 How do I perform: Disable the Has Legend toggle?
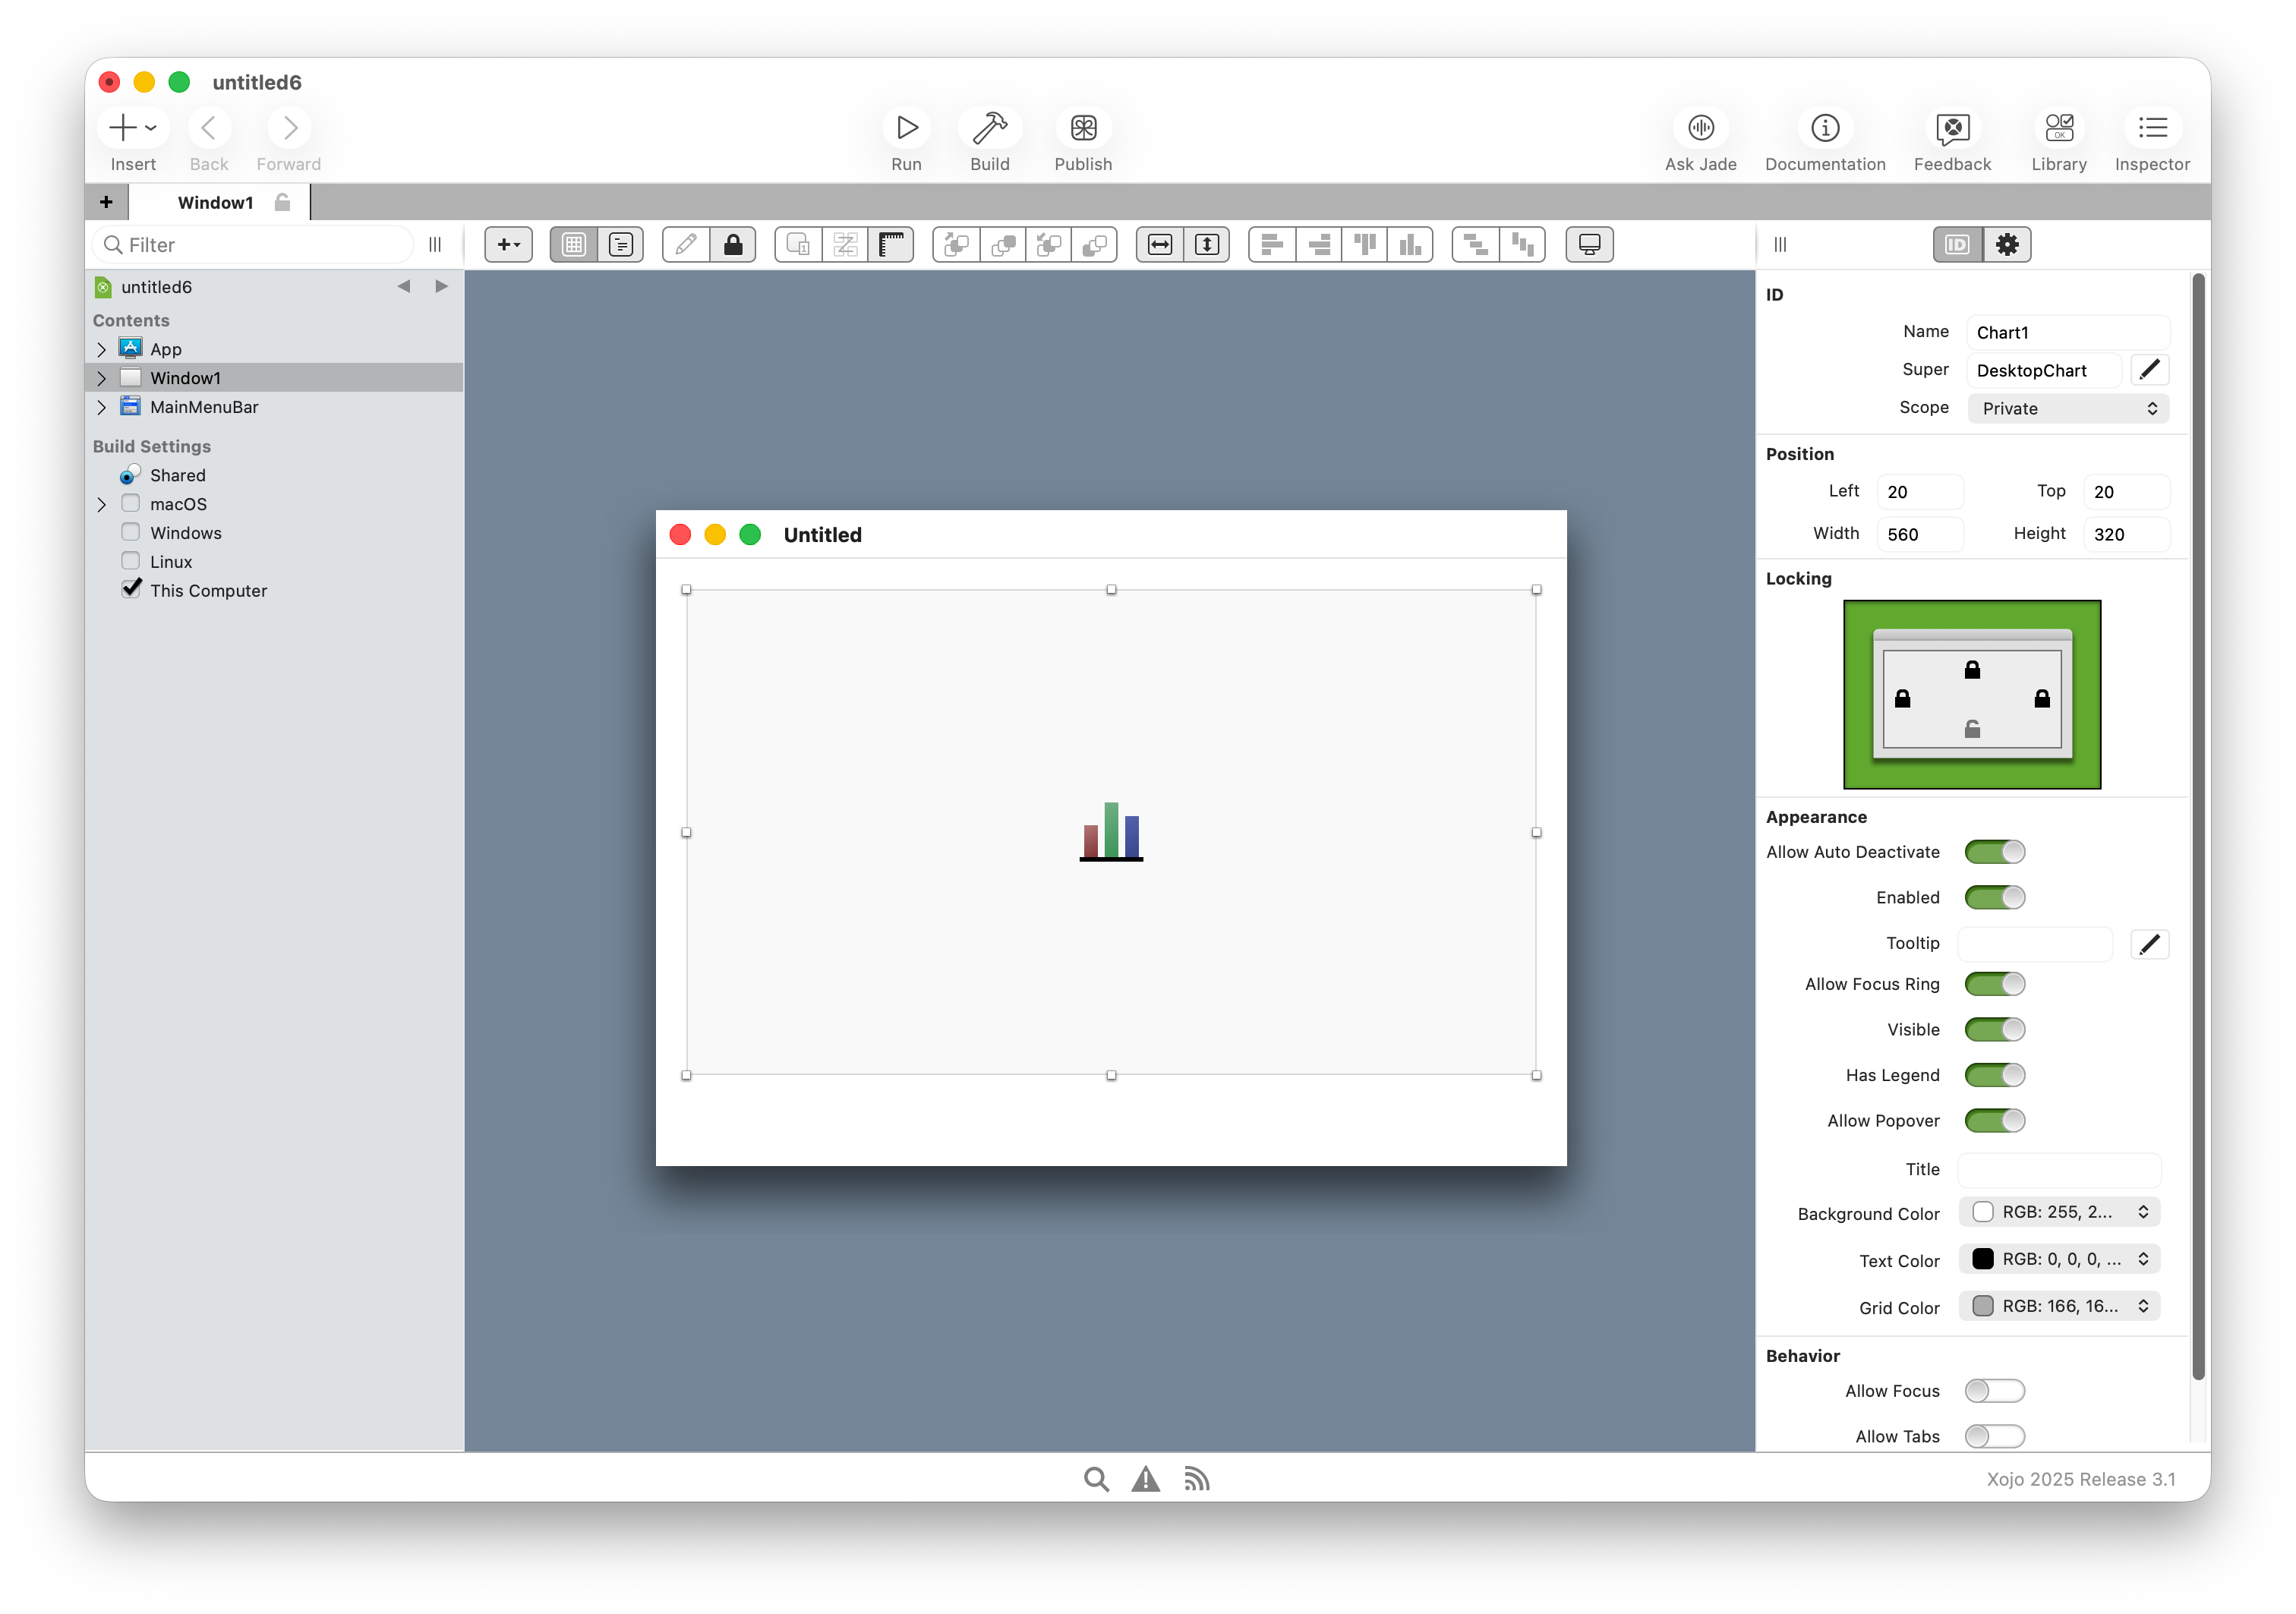(1994, 1075)
